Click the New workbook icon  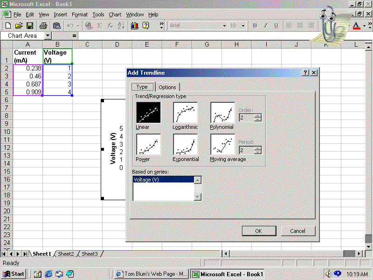point(8,26)
